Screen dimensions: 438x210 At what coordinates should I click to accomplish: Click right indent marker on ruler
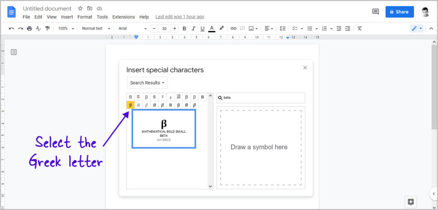288,37
